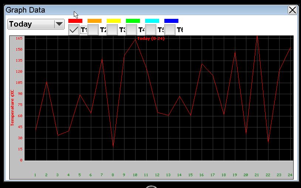Click the 60 value on the temperature axis
Image resolution: width=301 pixels, height=188 pixels.
20,116
